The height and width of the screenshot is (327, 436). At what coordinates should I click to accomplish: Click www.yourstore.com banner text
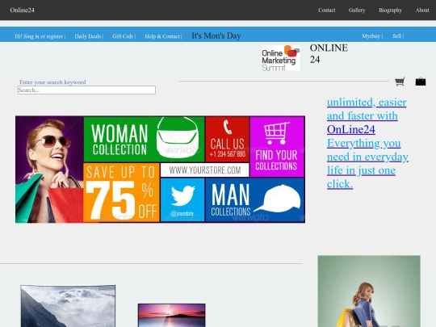tap(205, 170)
